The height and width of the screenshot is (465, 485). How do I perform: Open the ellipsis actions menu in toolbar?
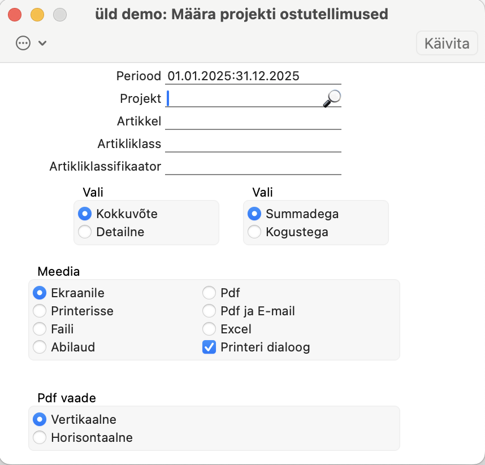coord(23,43)
